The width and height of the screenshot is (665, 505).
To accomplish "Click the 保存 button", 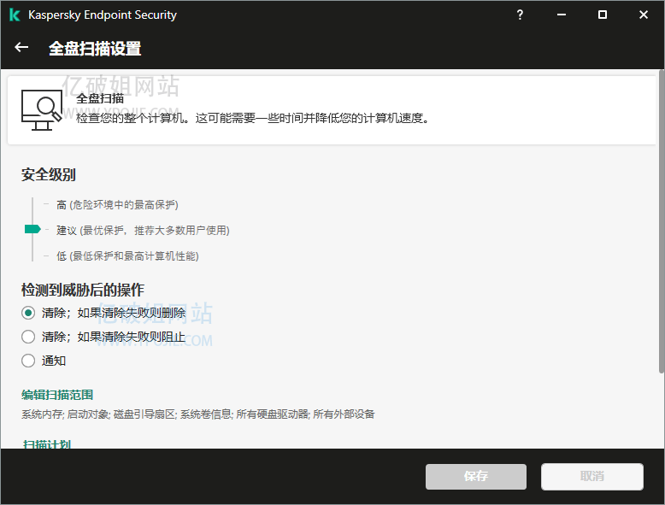I will click(476, 477).
